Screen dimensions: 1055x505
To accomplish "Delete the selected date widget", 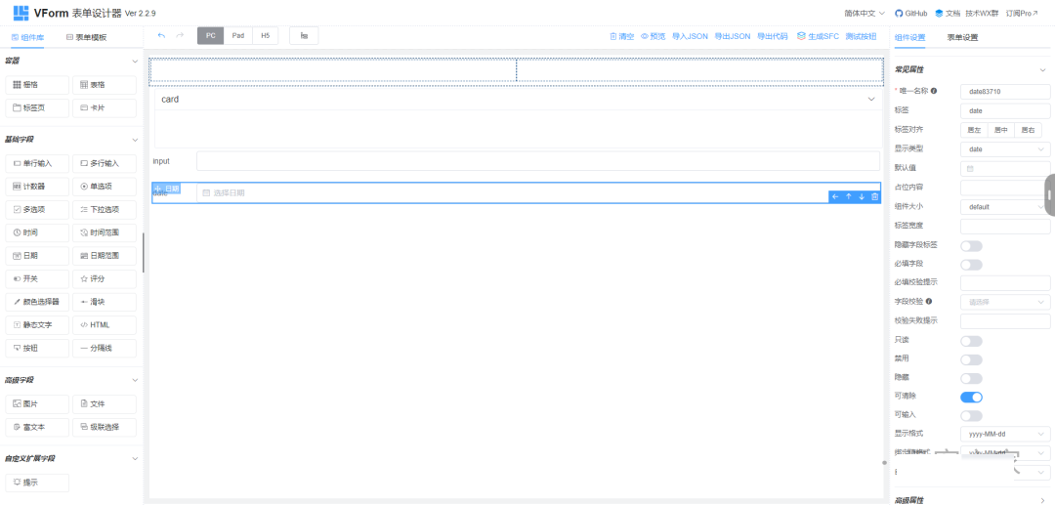I will click(x=874, y=196).
